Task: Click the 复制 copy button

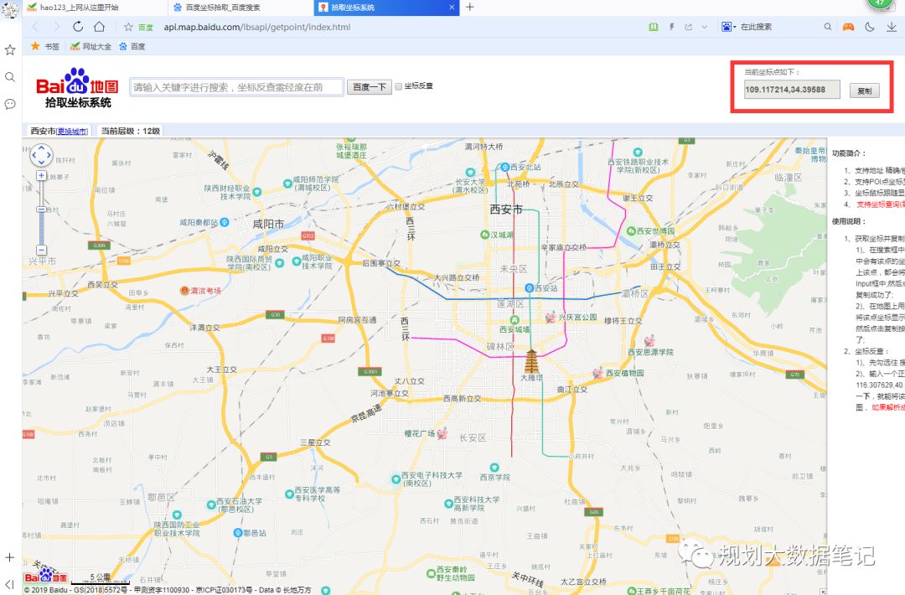Action: click(864, 91)
